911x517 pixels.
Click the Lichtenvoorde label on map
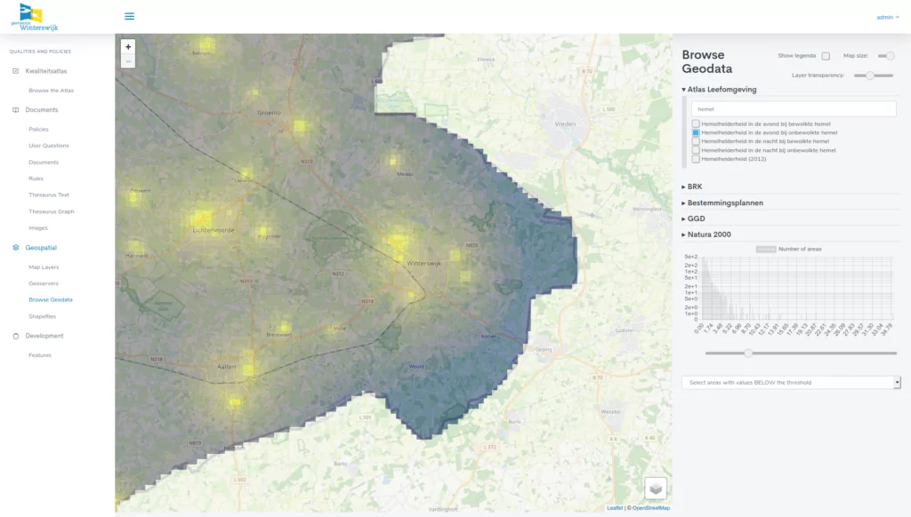(214, 230)
